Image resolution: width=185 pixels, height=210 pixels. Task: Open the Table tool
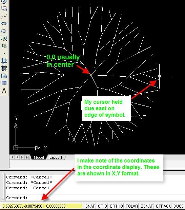point(4,83)
